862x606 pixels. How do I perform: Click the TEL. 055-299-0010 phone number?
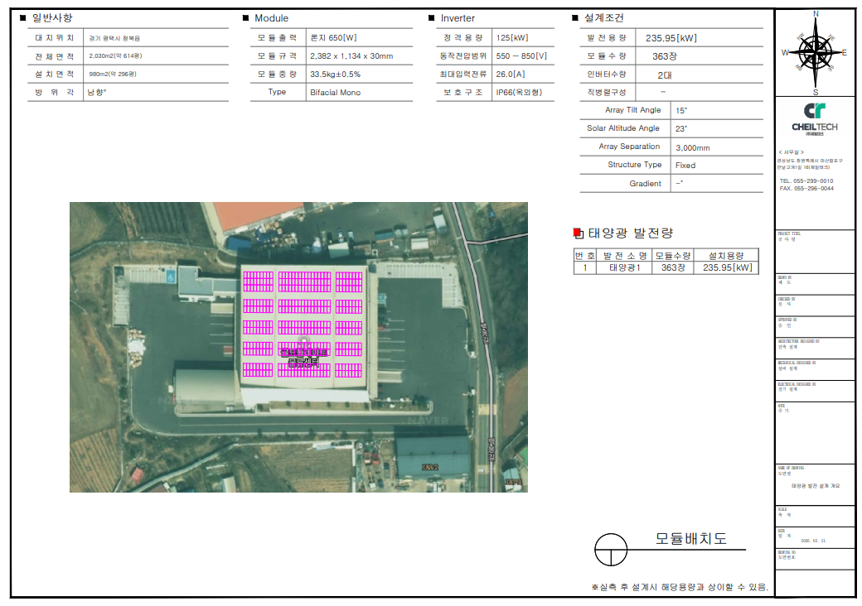pyautogui.click(x=806, y=180)
